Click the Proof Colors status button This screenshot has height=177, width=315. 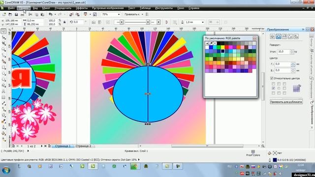pos(253,153)
